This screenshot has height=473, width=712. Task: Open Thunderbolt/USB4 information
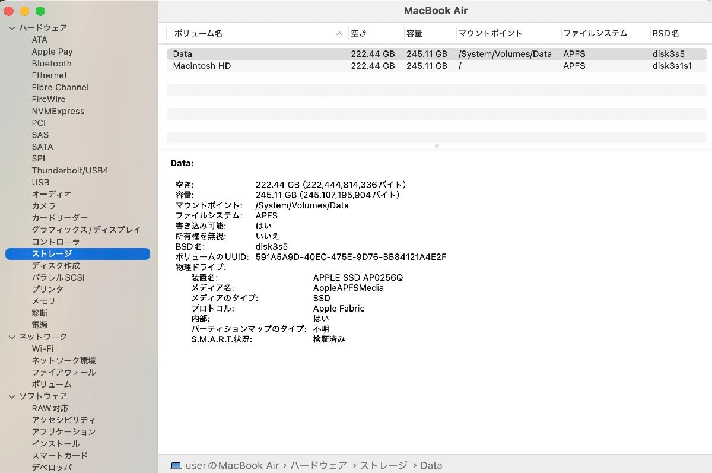point(70,170)
